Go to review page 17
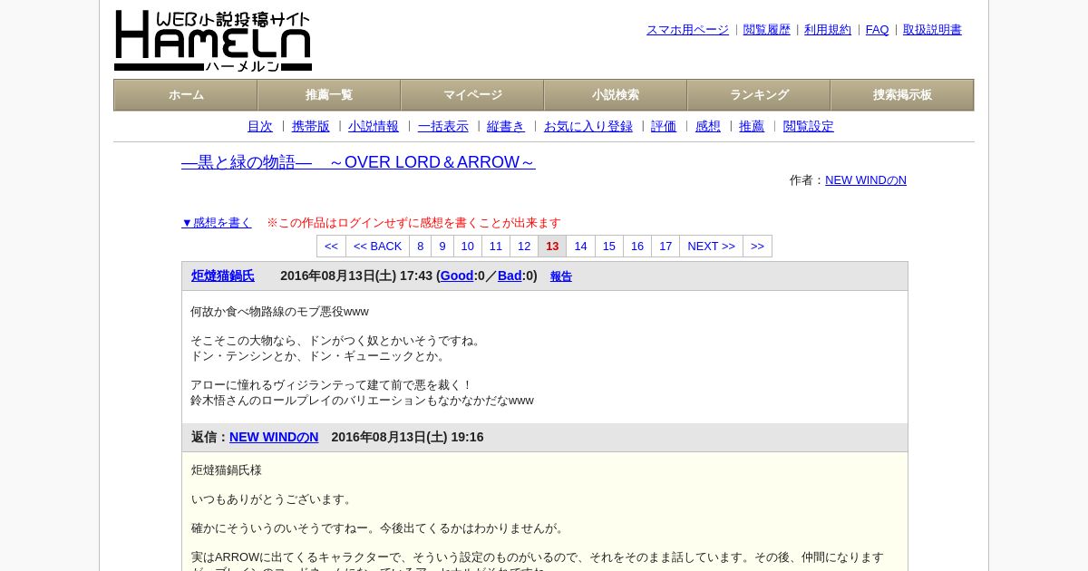1088x571 pixels. click(x=665, y=247)
